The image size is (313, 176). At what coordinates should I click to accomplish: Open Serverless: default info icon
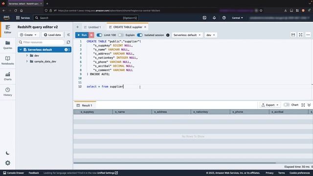[66, 50]
